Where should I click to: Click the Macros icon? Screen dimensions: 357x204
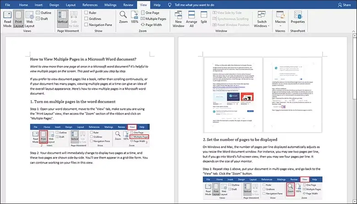tap(280, 15)
